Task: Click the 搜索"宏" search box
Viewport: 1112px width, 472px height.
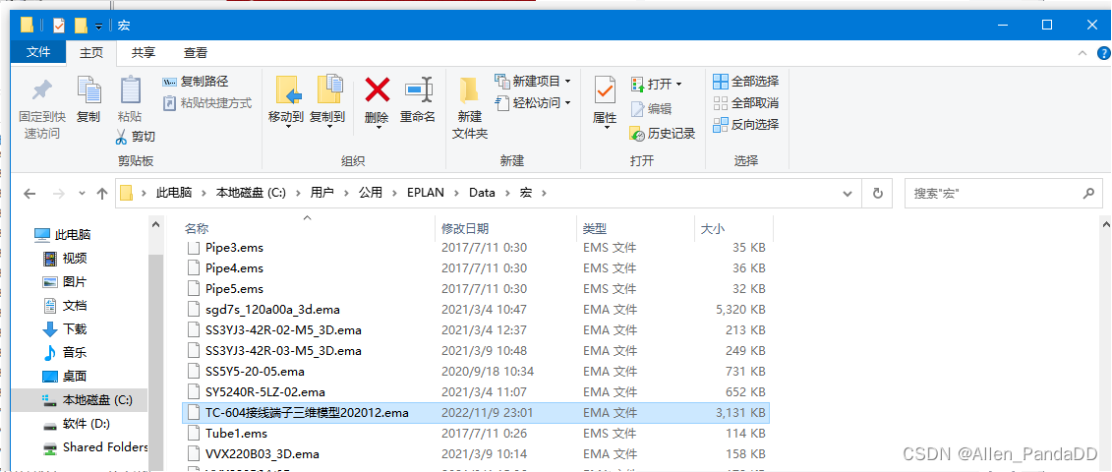Action: coord(1004,193)
